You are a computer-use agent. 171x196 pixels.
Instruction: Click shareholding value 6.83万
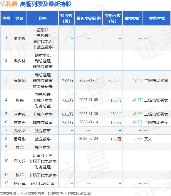click(68, 114)
